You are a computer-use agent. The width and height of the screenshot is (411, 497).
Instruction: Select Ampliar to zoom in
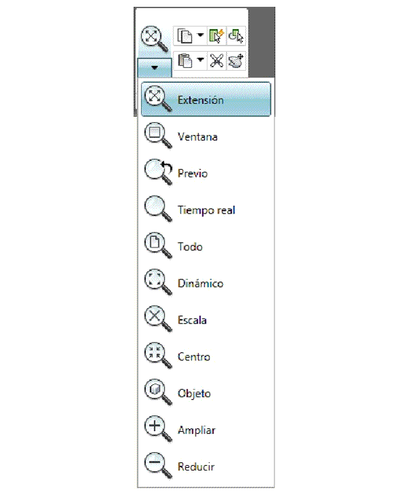196,430
